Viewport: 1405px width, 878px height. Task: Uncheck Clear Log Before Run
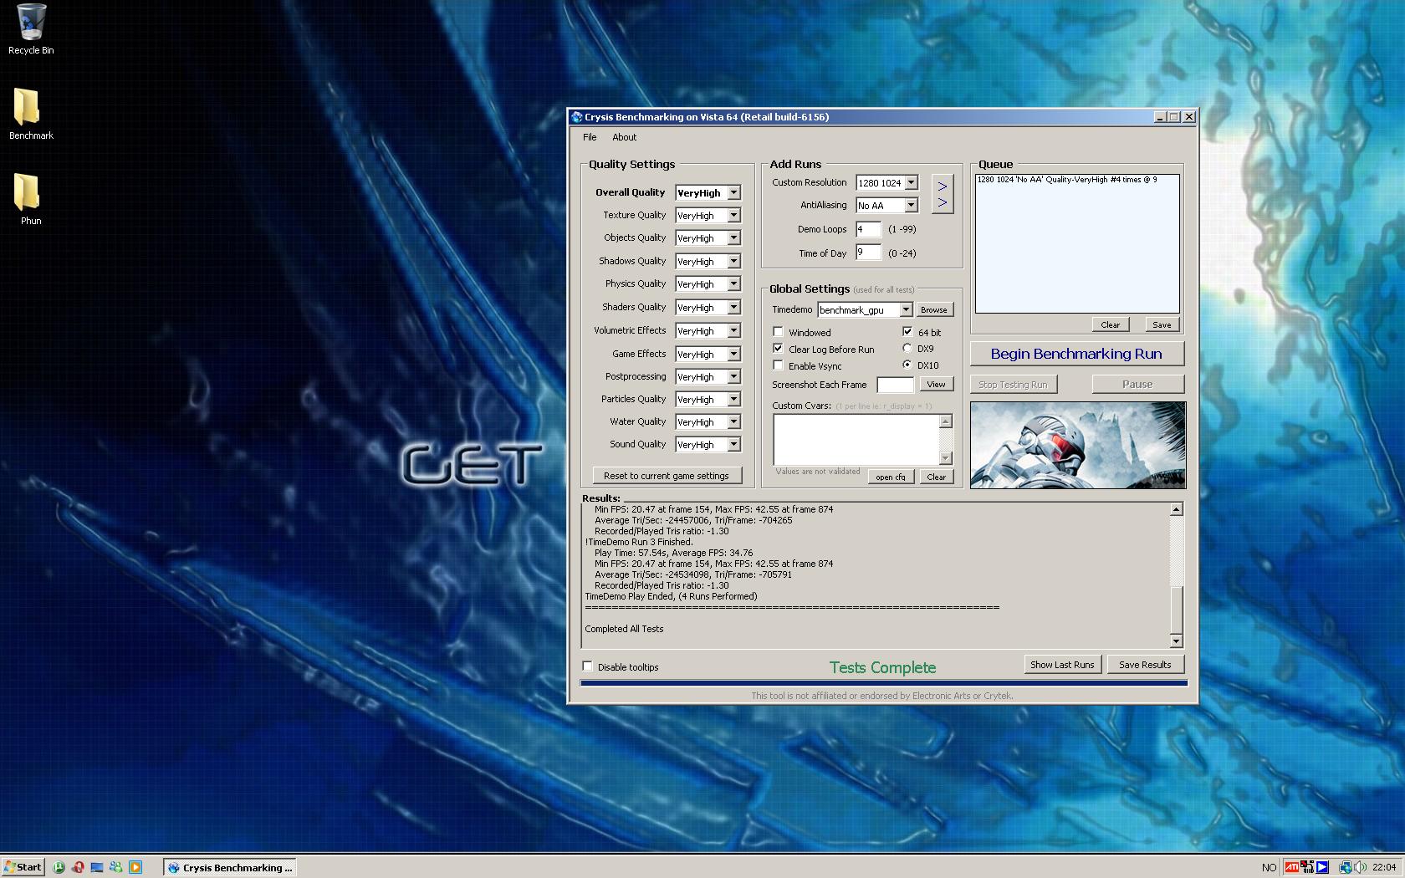(778, 349)
